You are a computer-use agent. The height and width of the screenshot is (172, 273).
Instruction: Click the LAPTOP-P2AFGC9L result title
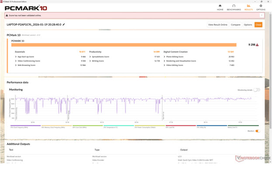point(34,24)
